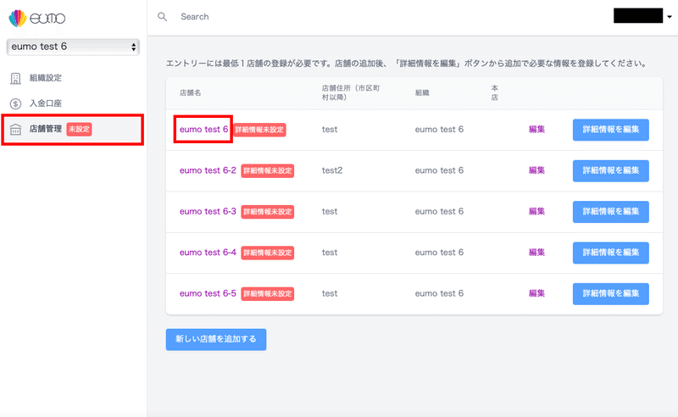The image size is (678, 417).
Task: Open the eumo test 6 store link
Action: pos(203,130)
